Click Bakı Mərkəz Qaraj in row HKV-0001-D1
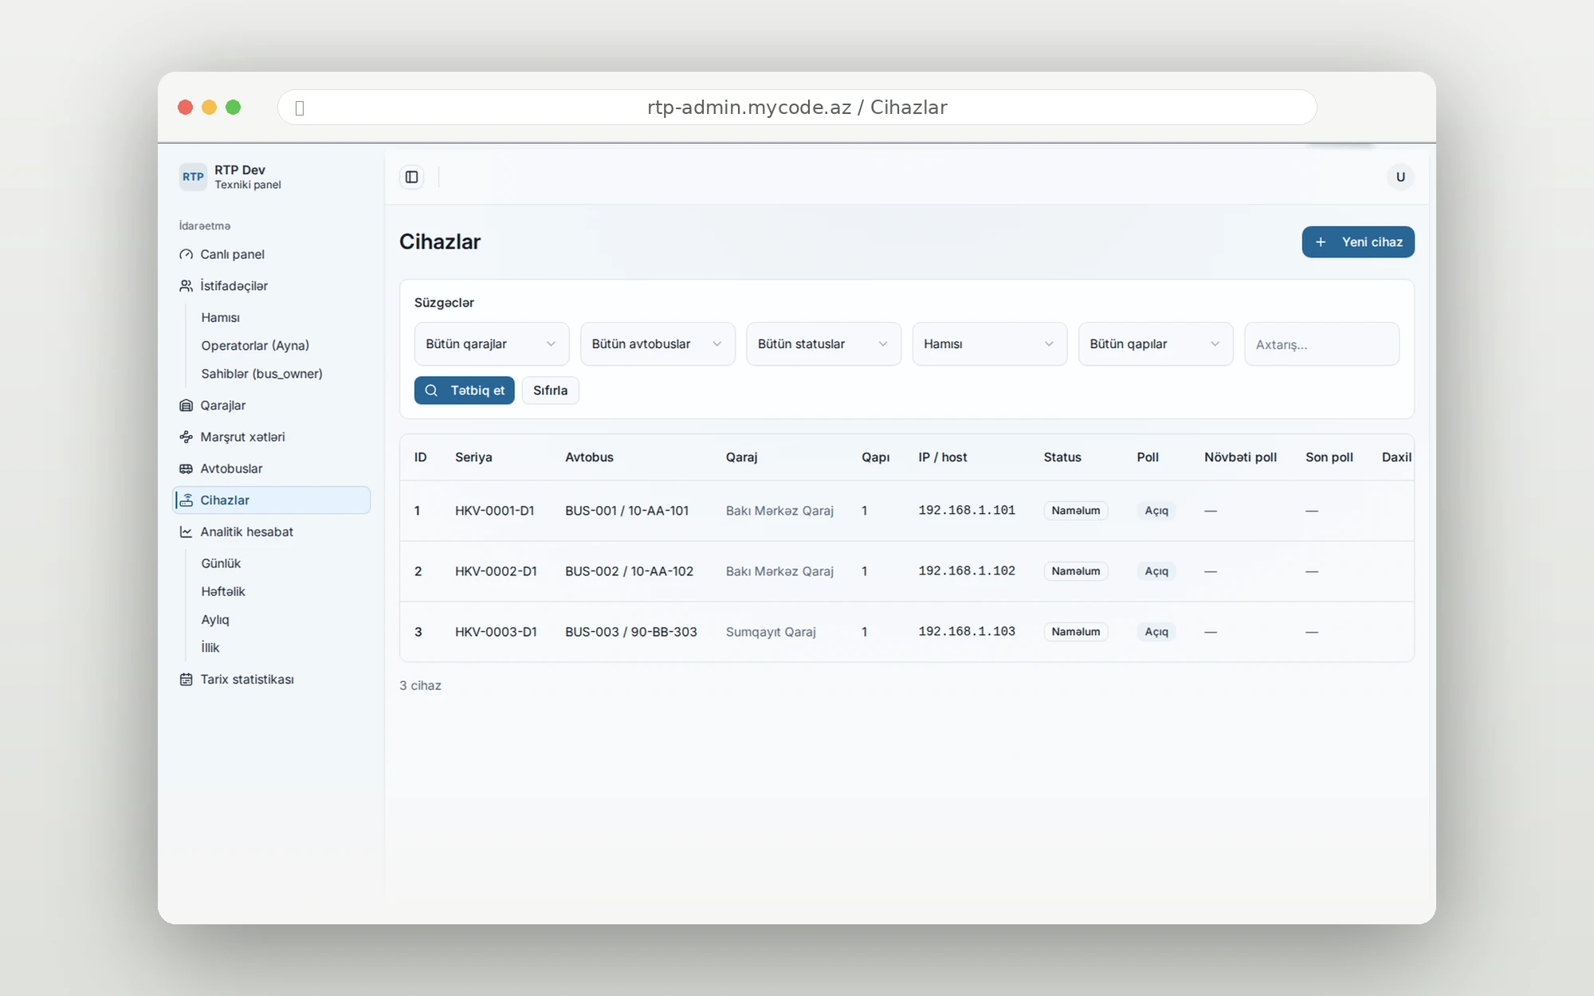This screenshot has height=996, width=1594. coord(779,511)
